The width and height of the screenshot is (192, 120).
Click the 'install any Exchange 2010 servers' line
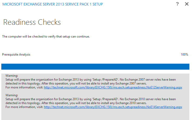[76, 103]
